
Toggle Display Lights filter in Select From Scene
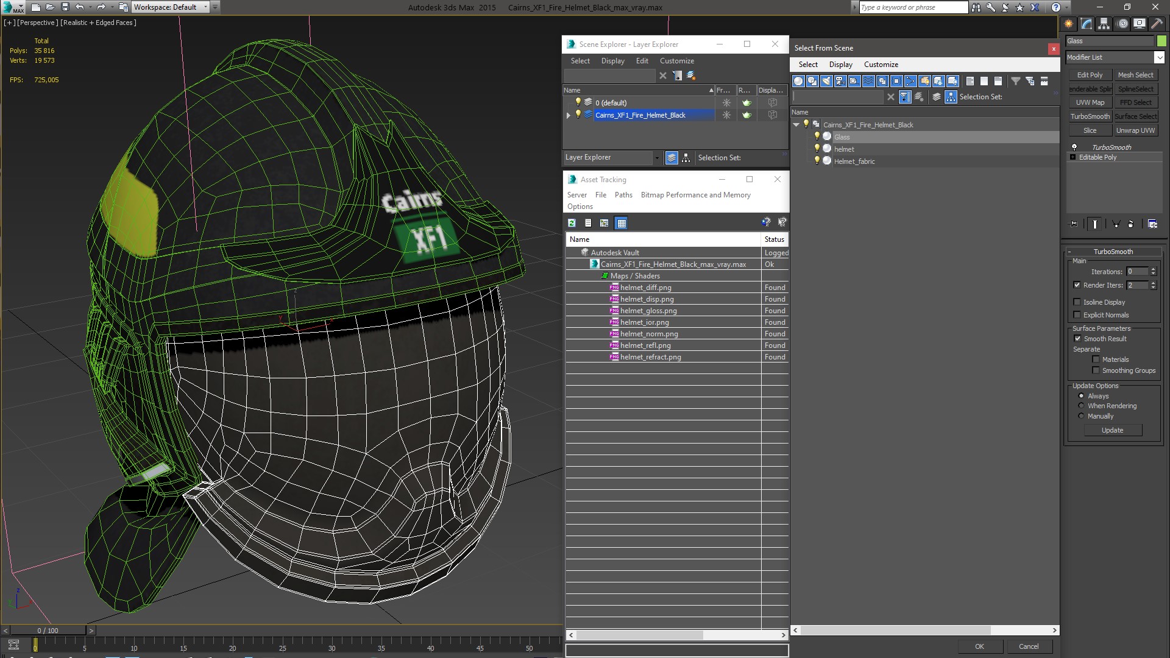point(826,81)
